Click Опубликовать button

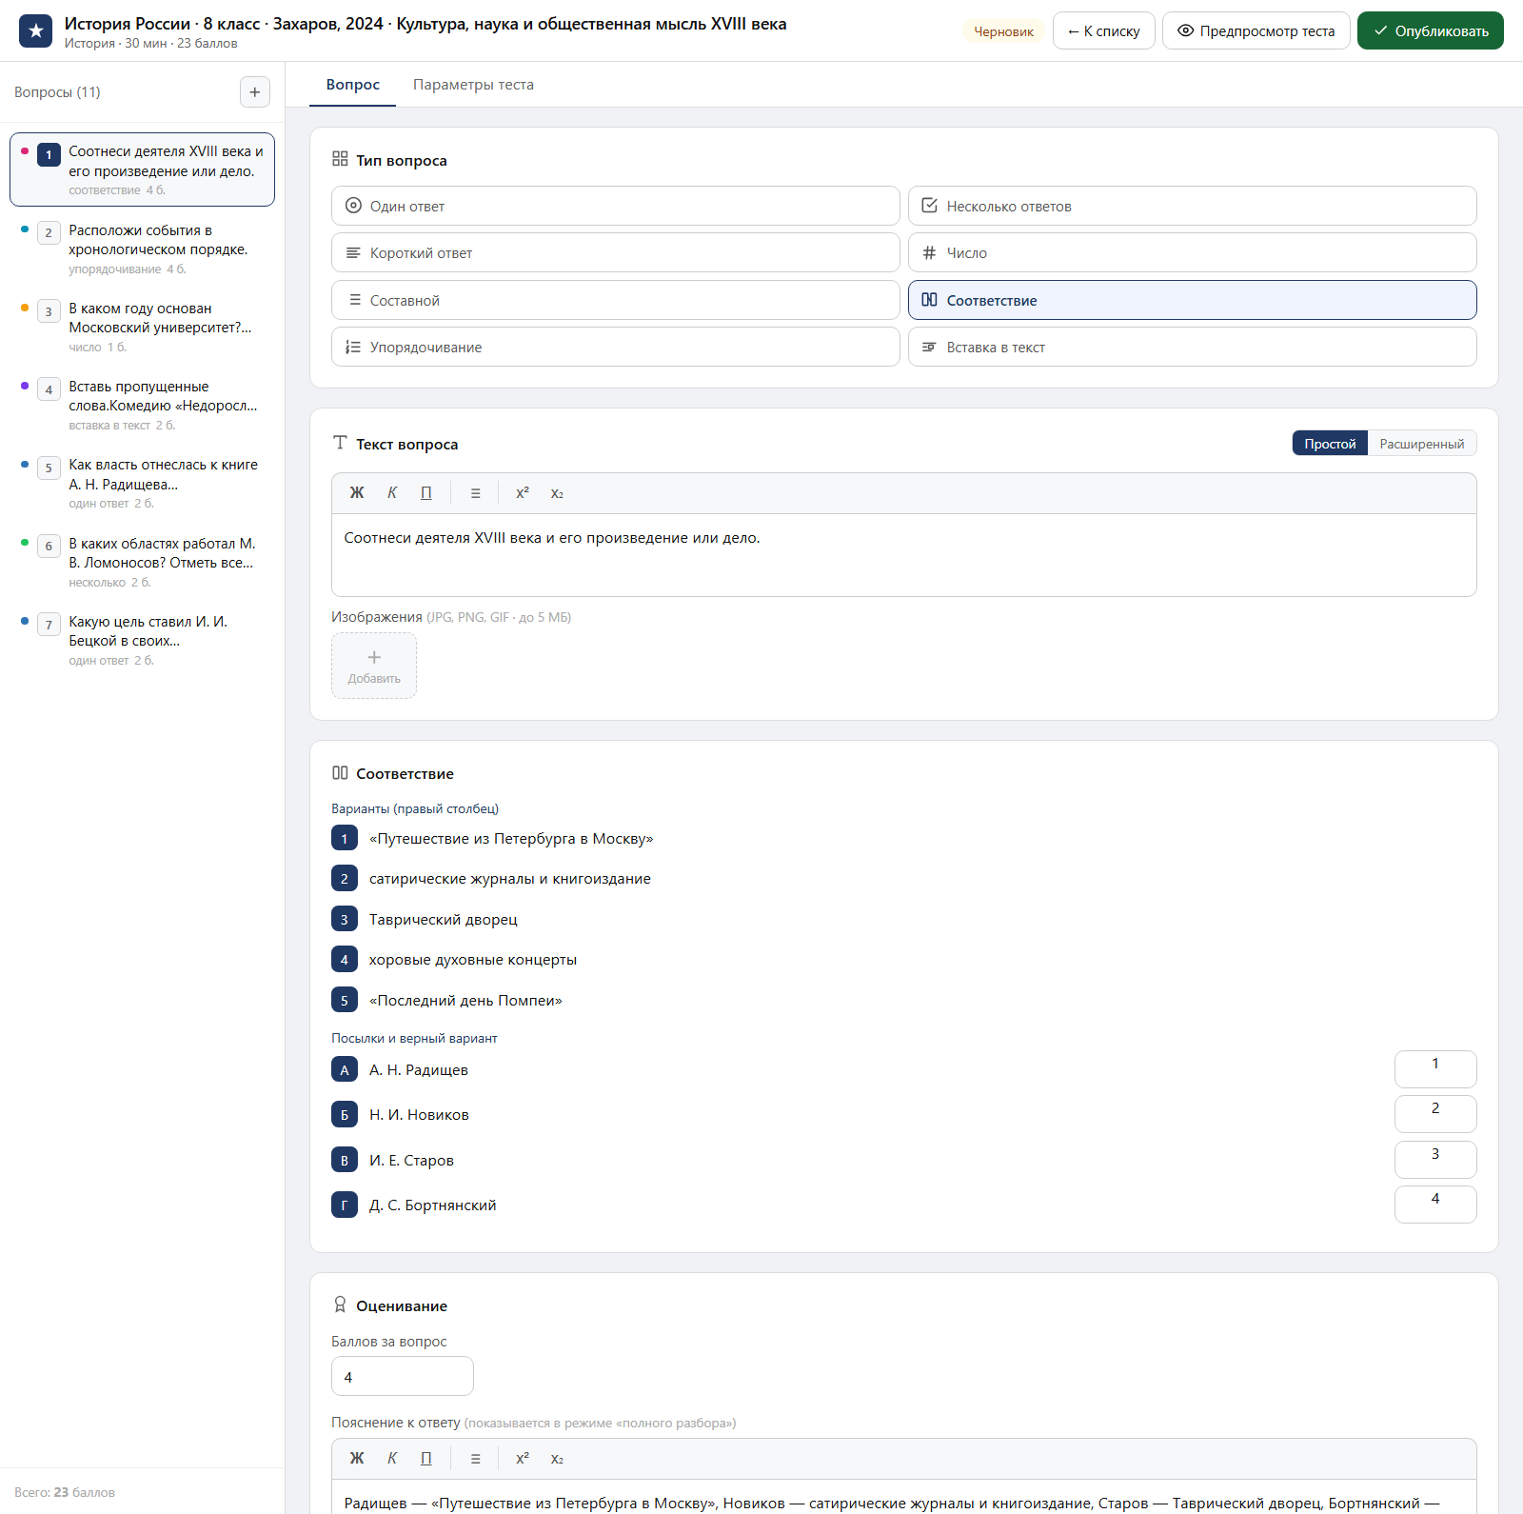[x=1430, y=30]
